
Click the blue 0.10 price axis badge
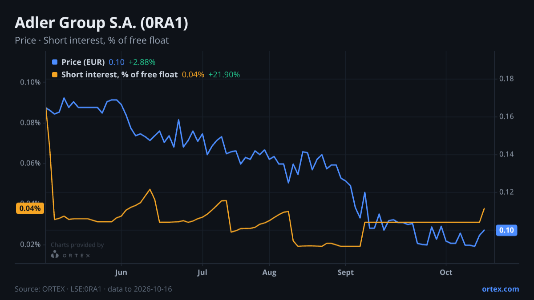coord(507,230)
